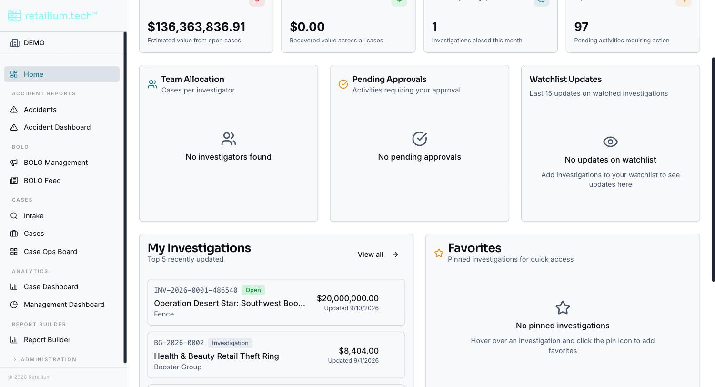Open Management Dashboard
The image size is (715, 387).
click(62, 305)
